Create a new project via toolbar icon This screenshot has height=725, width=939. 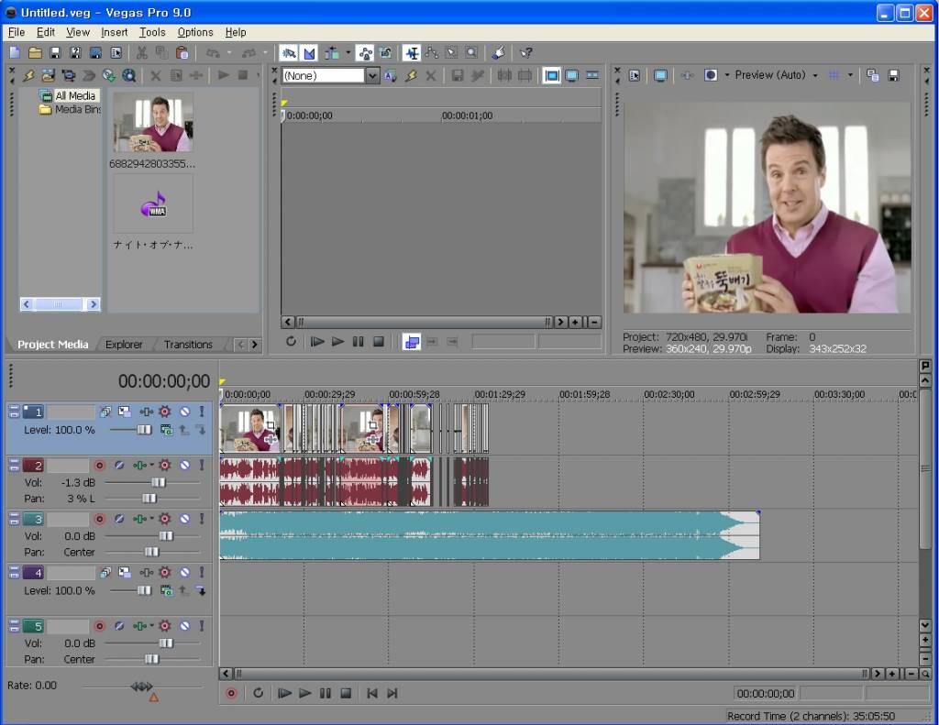point(15,53)
